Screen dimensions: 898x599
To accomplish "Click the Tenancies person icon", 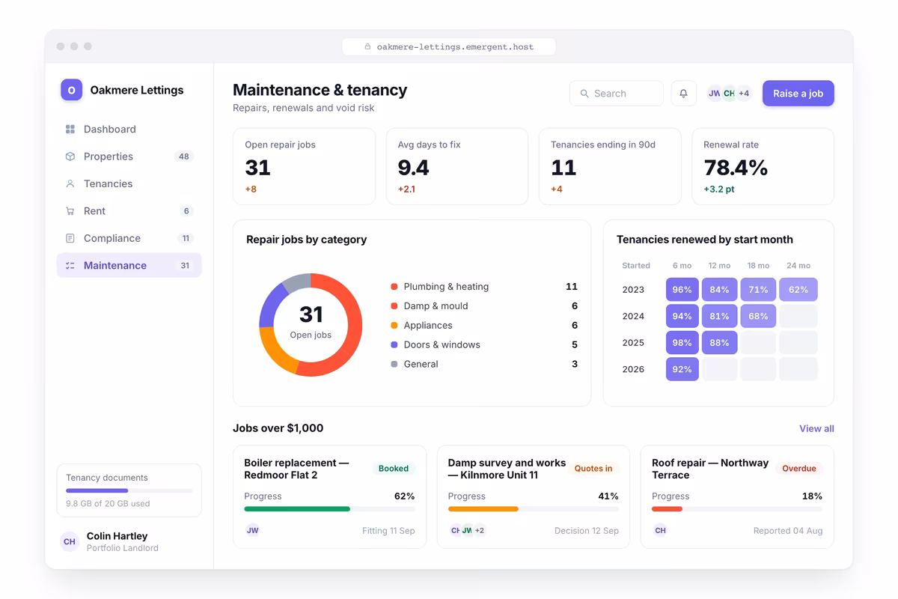I will (70, 183).
